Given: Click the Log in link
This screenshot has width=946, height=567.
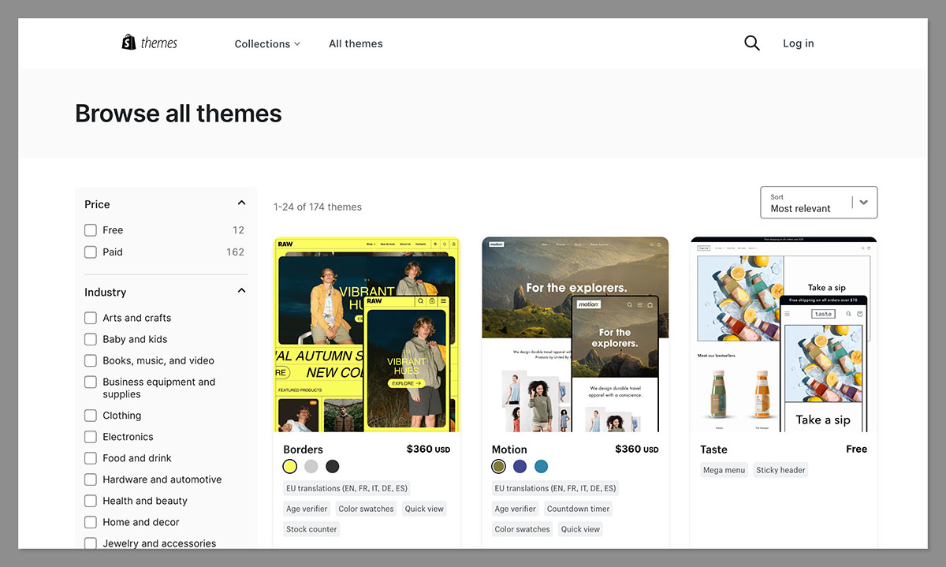Looking at the screenshot, I should [x=798, y=43].
